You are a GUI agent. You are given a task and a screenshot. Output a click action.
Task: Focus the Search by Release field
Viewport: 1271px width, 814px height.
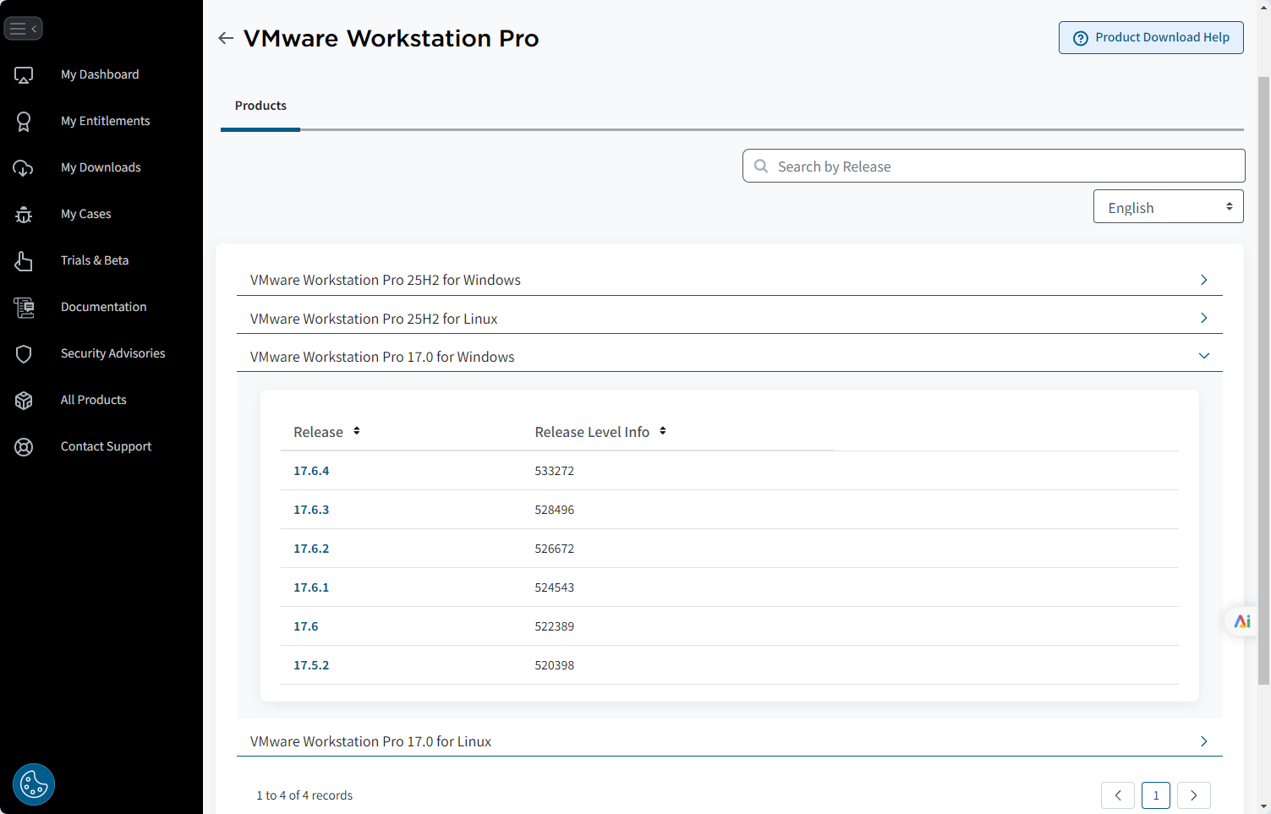[994, 166]
